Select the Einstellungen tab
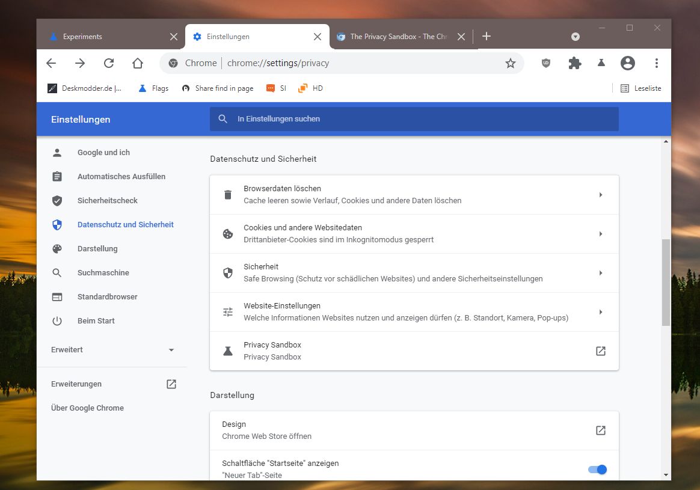The height and width of the screenshot is (490, 700). point(257,37)
